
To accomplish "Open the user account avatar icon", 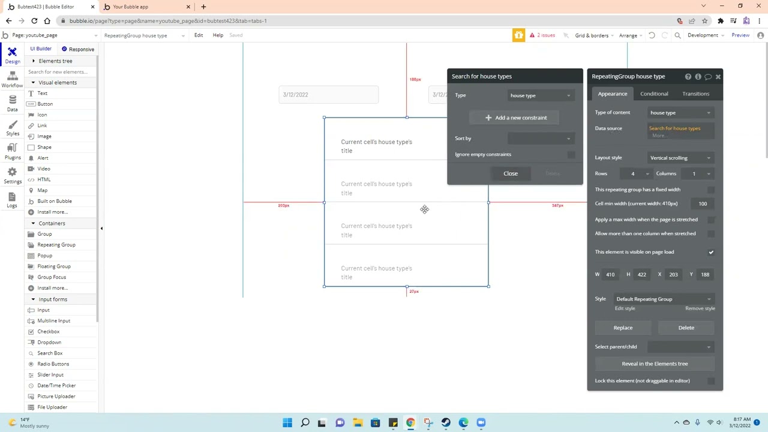I will point(760,35).
